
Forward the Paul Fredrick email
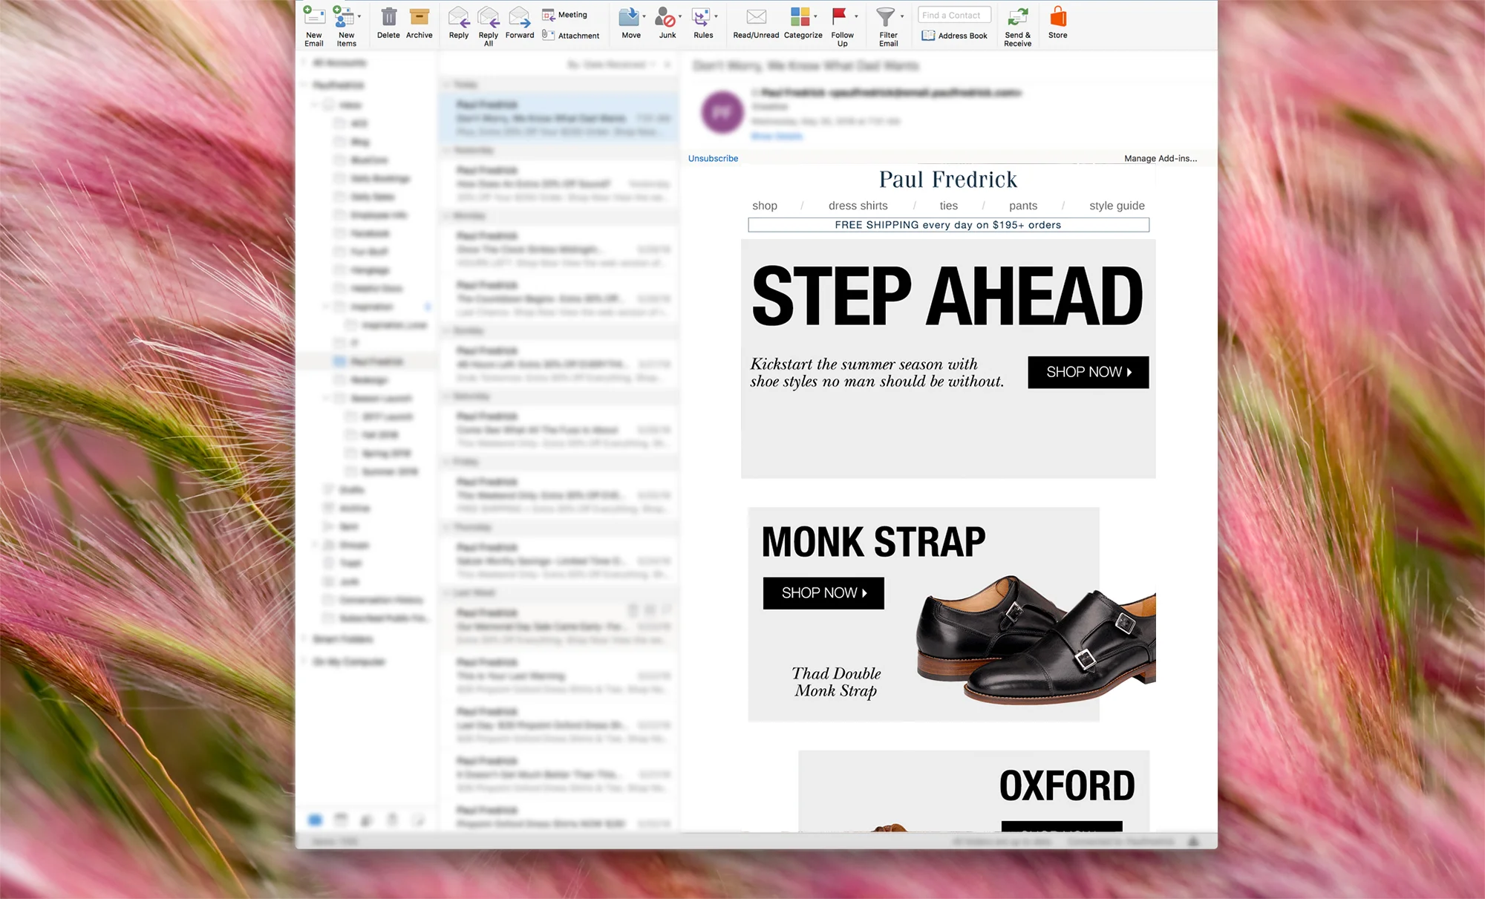519,24
